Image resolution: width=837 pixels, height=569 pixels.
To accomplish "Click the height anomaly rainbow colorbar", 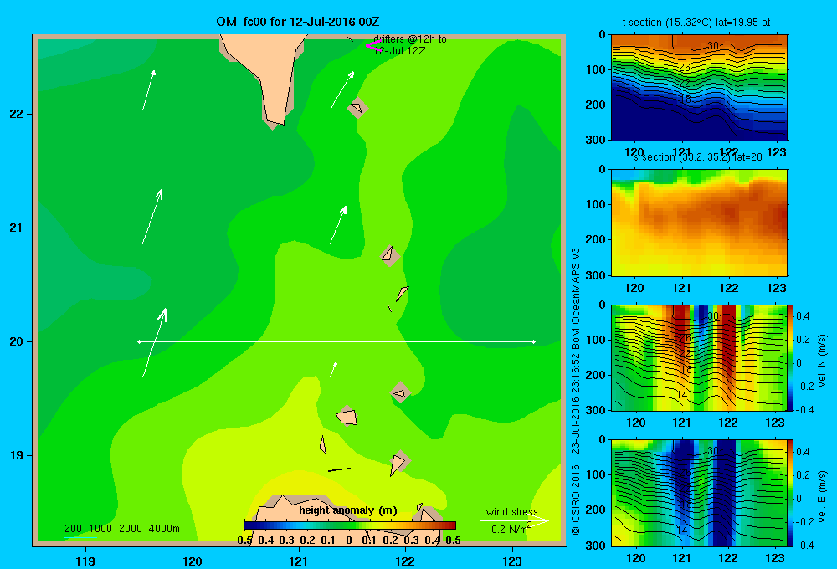I will coord(350,525).
